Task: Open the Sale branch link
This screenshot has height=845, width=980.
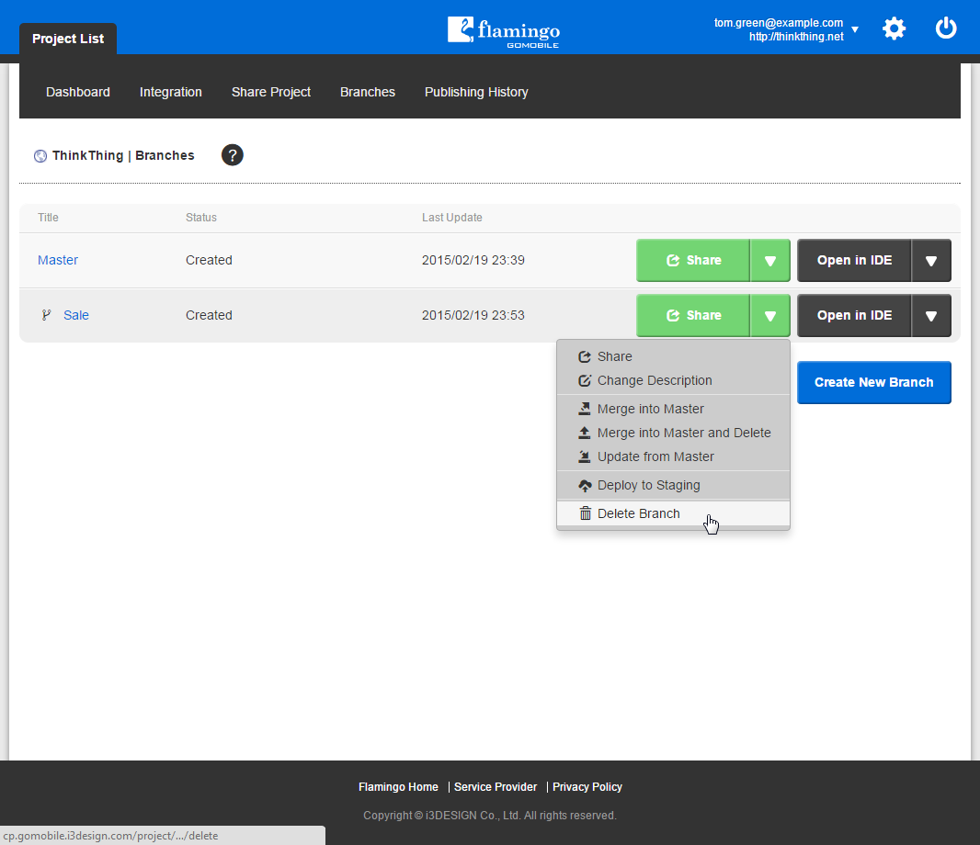Action: click(x=76, y=315)
